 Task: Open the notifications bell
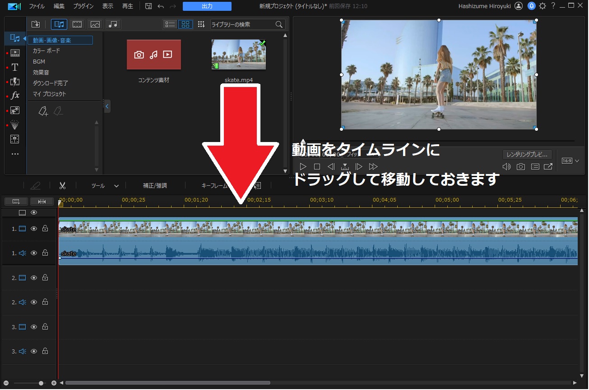tap(532, 6)
